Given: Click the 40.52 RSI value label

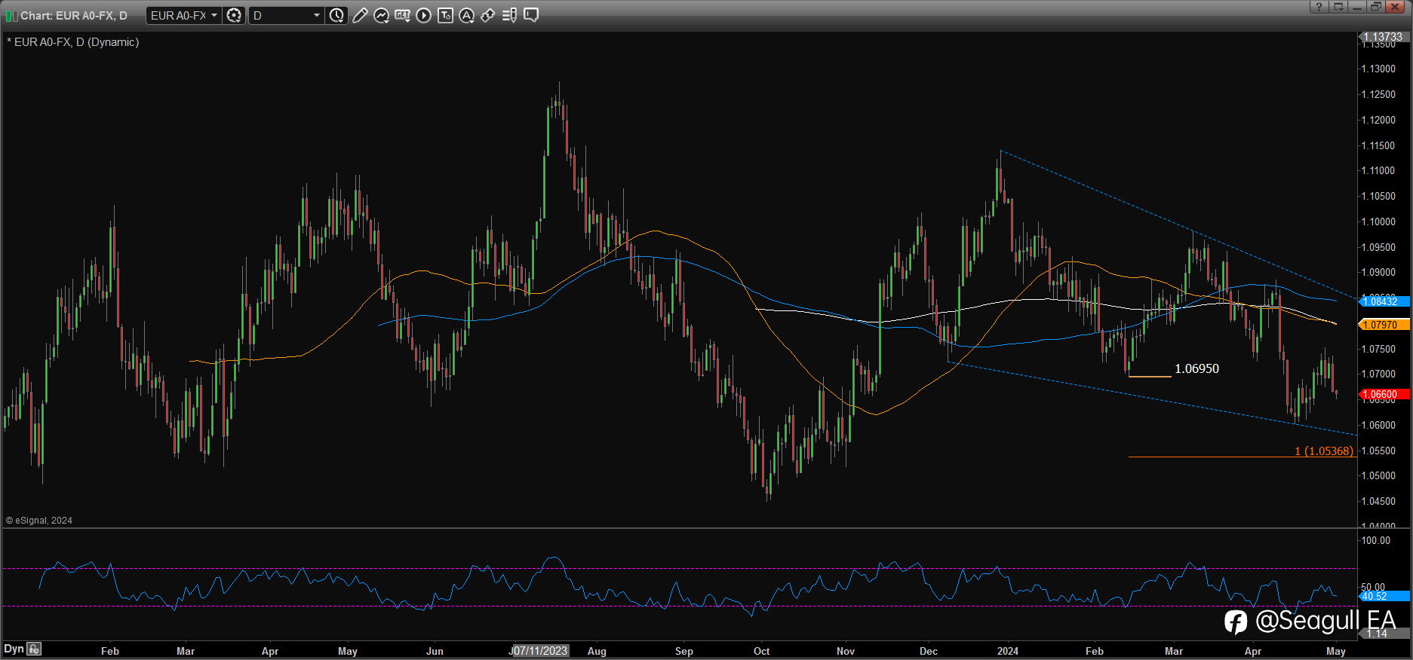Looking at the screenshot, I should point(1384,596).
